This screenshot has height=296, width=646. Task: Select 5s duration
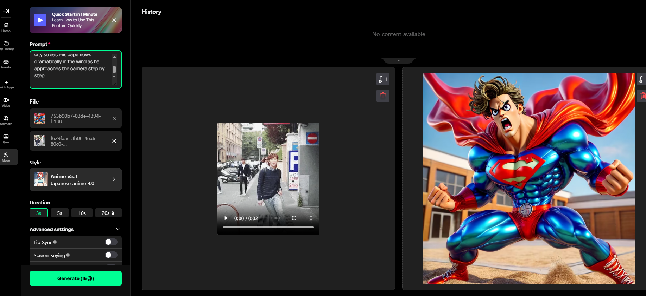coord(59,213)
